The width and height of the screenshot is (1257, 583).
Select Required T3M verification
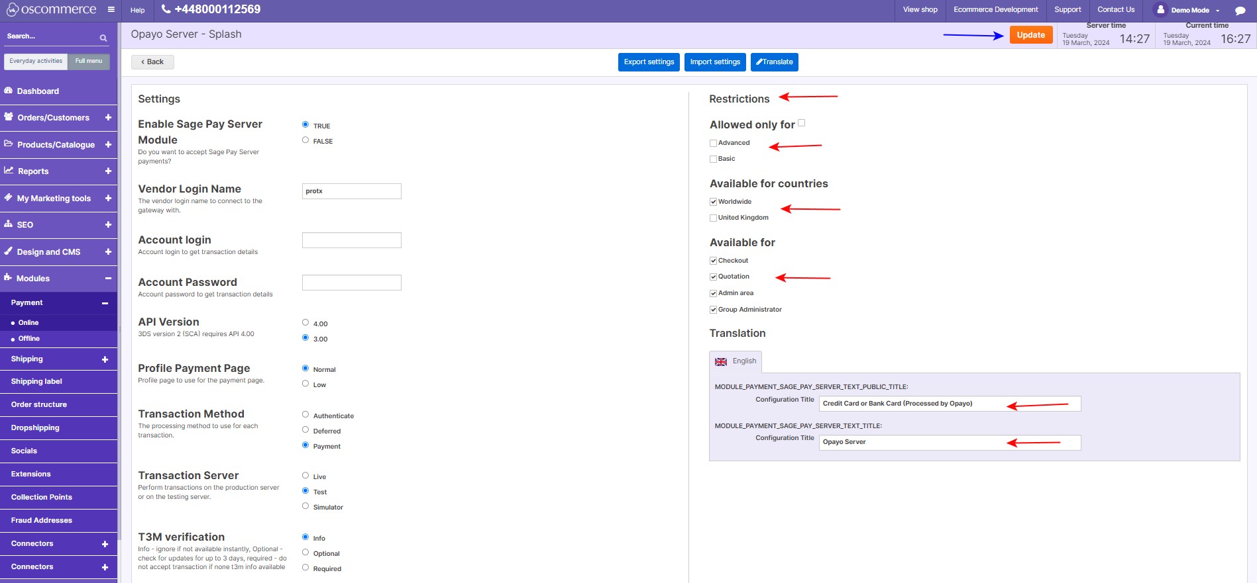pyautogui.click(x=305, y=567)
